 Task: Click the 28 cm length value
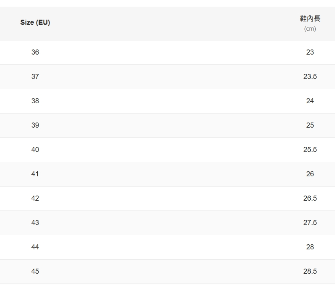tap(310, 247)
